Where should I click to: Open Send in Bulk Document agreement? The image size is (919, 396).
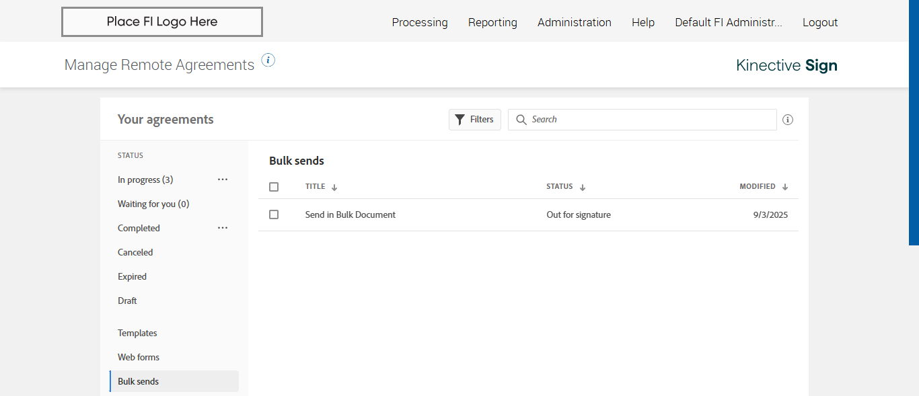351,215
